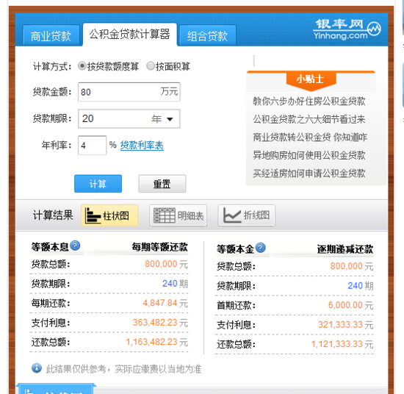Choose 按面积算 radio option
The width and height of the screenshot is (404, 394).
(150, 66)
